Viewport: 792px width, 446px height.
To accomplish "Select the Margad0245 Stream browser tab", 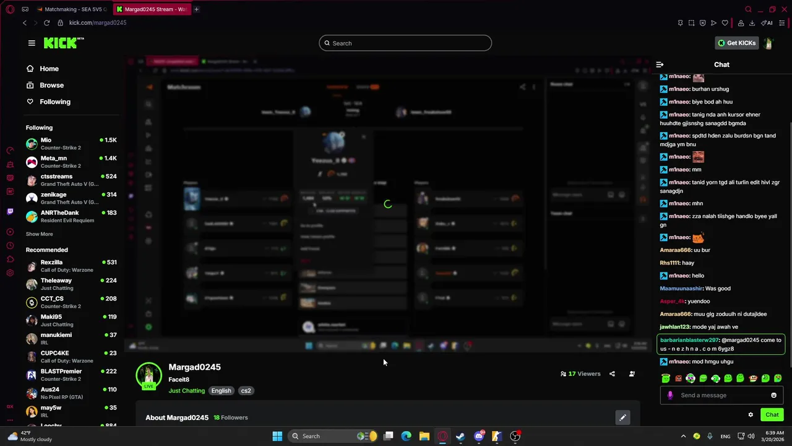I will click(x=152, y=9).
